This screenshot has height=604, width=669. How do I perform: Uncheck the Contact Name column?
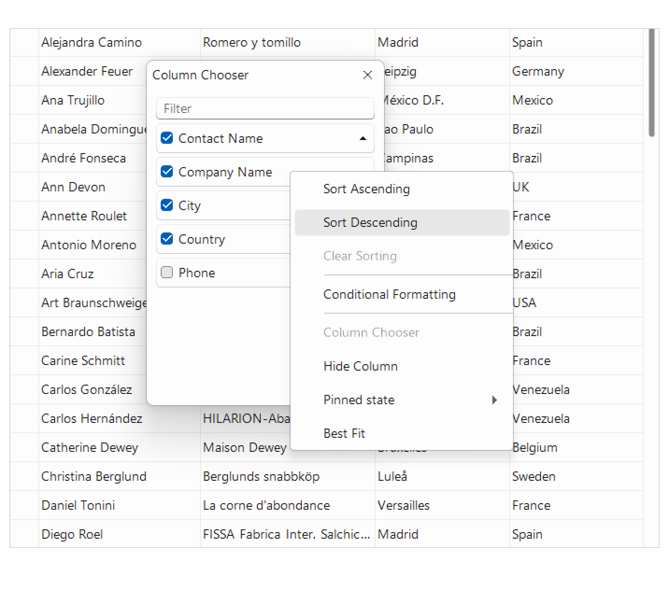point(167,138)
